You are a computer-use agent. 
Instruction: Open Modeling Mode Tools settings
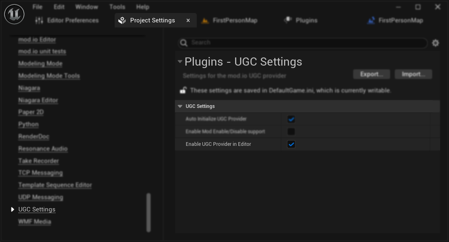(49, 76)
